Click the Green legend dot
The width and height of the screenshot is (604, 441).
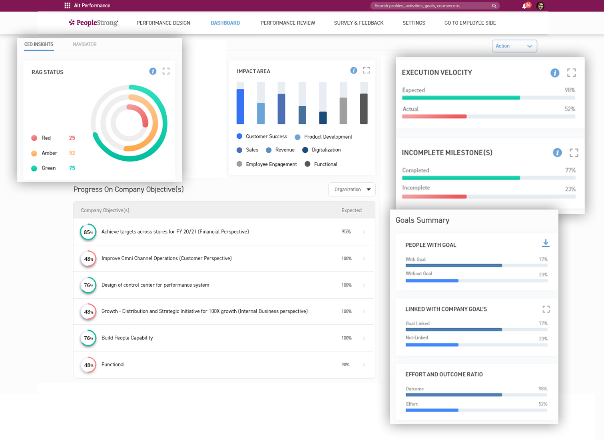[34, 168]
